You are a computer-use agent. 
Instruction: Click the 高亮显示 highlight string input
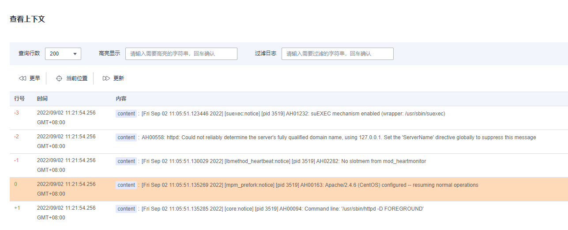(x=181, y=54)
